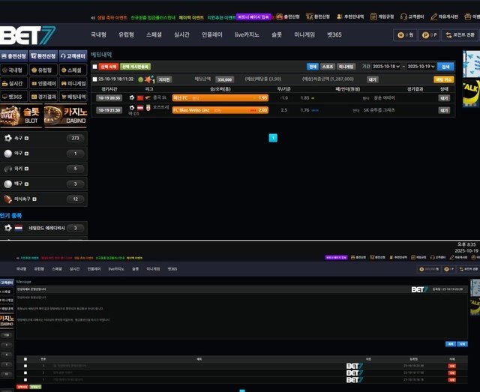Open 게임규정 rules icon in top bar

point(373,16)
